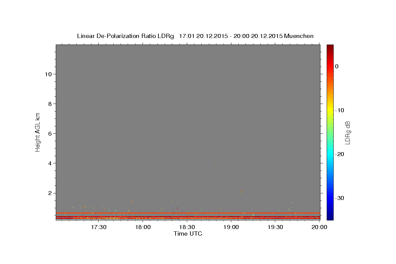Click the 20:00 time tick label
Screen dimensions: 396x264
point(320,227)
